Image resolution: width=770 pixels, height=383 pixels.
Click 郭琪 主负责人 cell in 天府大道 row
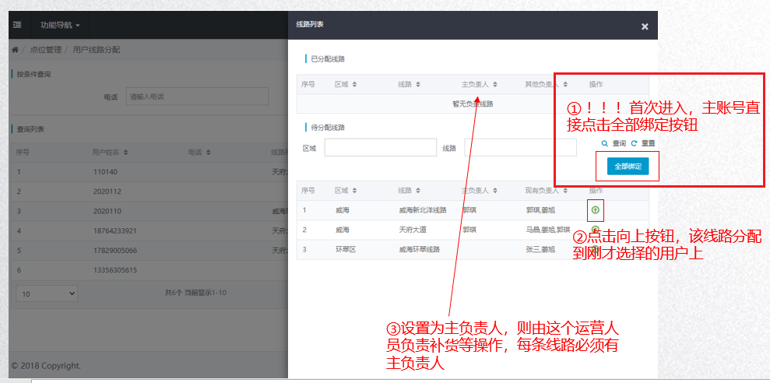point(469,230)
